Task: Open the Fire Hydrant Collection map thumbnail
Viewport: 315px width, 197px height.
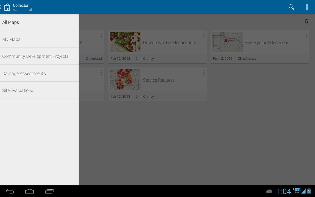Action: pyautogui.click(x=227, y=42)
